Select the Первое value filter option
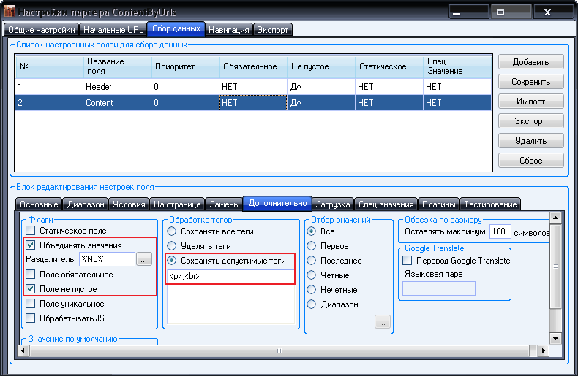This screenshot has width=578, height=376. coord(312,246)
